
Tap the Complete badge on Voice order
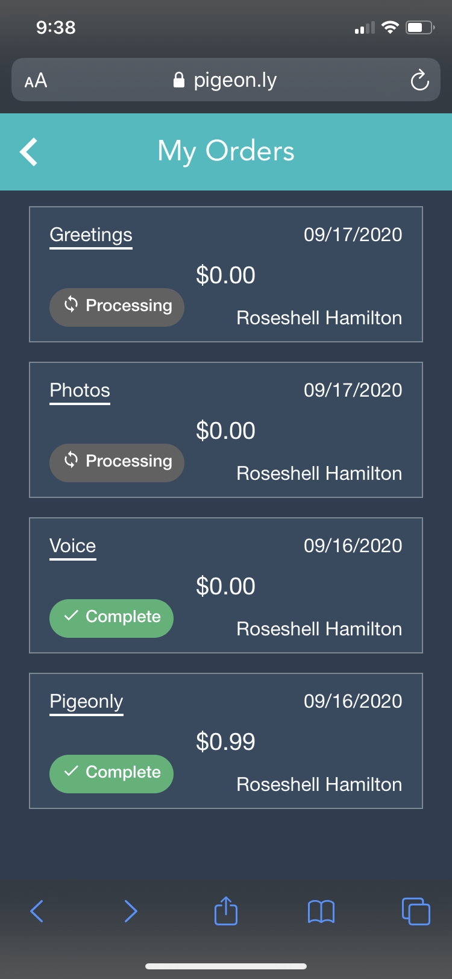tap(111, 617)
